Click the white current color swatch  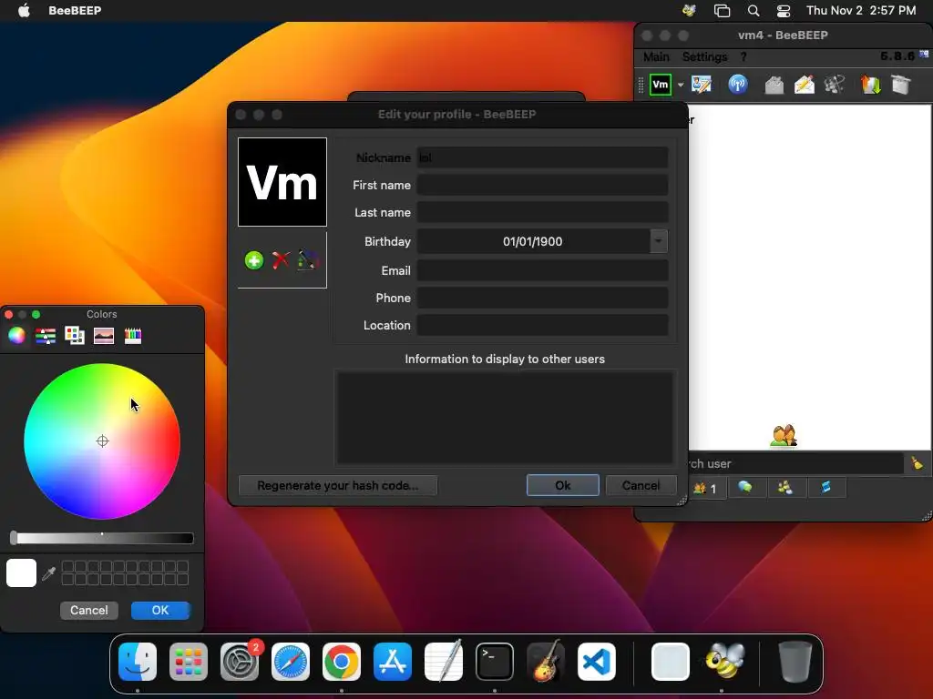coord(22,573)
